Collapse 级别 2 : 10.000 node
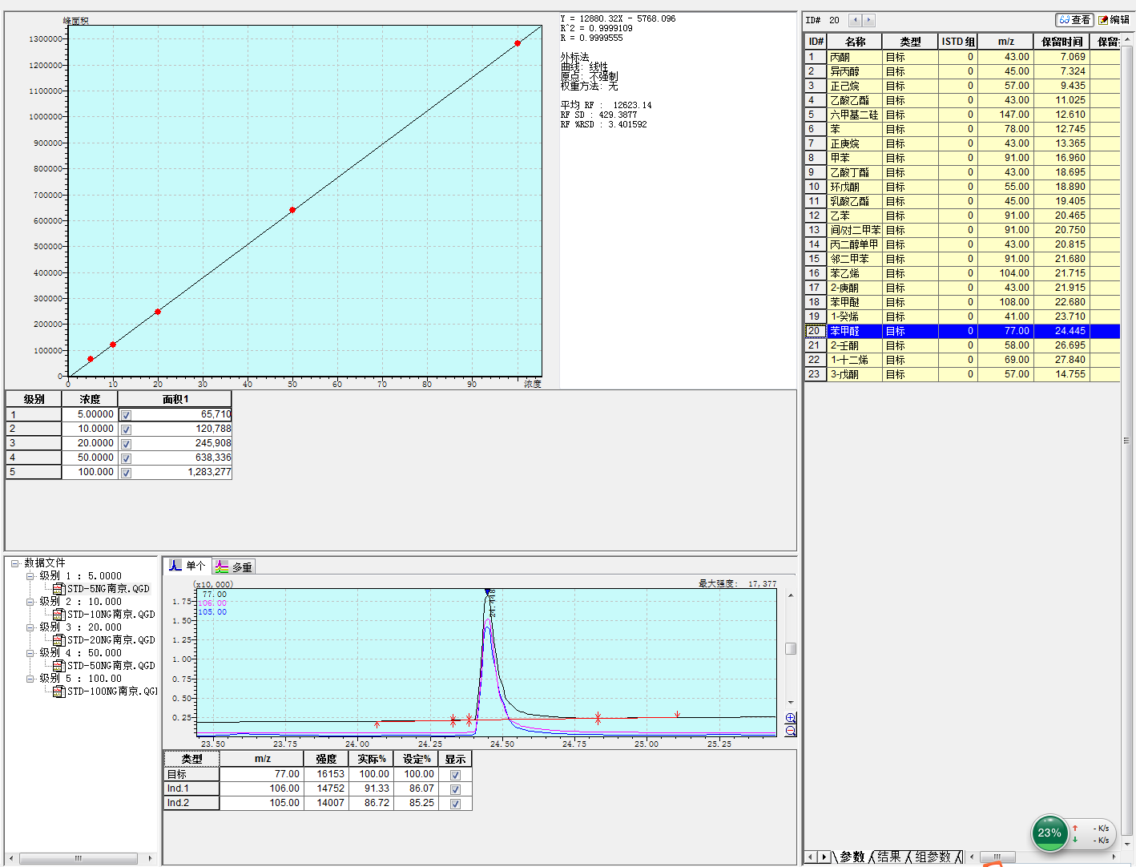The width and height of the screenshot is (1136, 867). 30,602
